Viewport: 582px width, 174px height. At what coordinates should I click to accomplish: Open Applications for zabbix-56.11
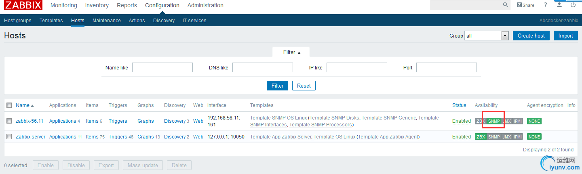click(63, 121)
